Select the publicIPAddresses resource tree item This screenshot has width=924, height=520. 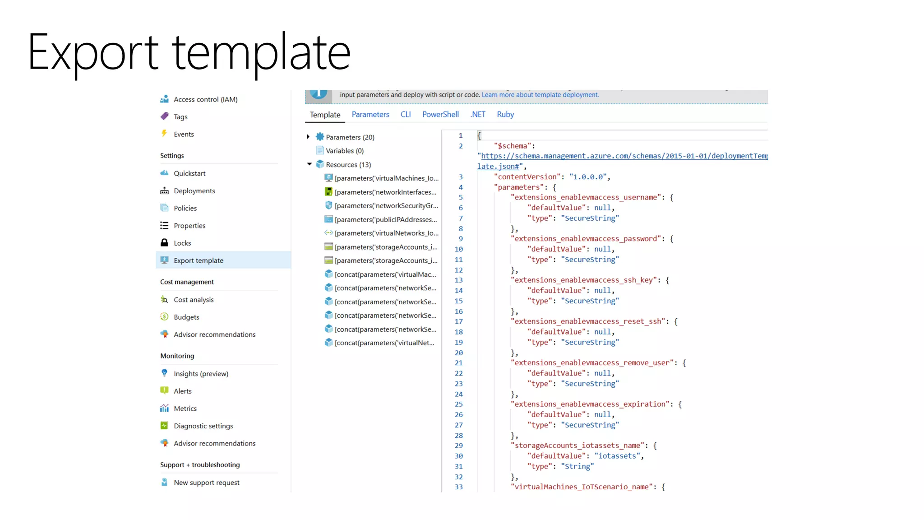[385, 220]
